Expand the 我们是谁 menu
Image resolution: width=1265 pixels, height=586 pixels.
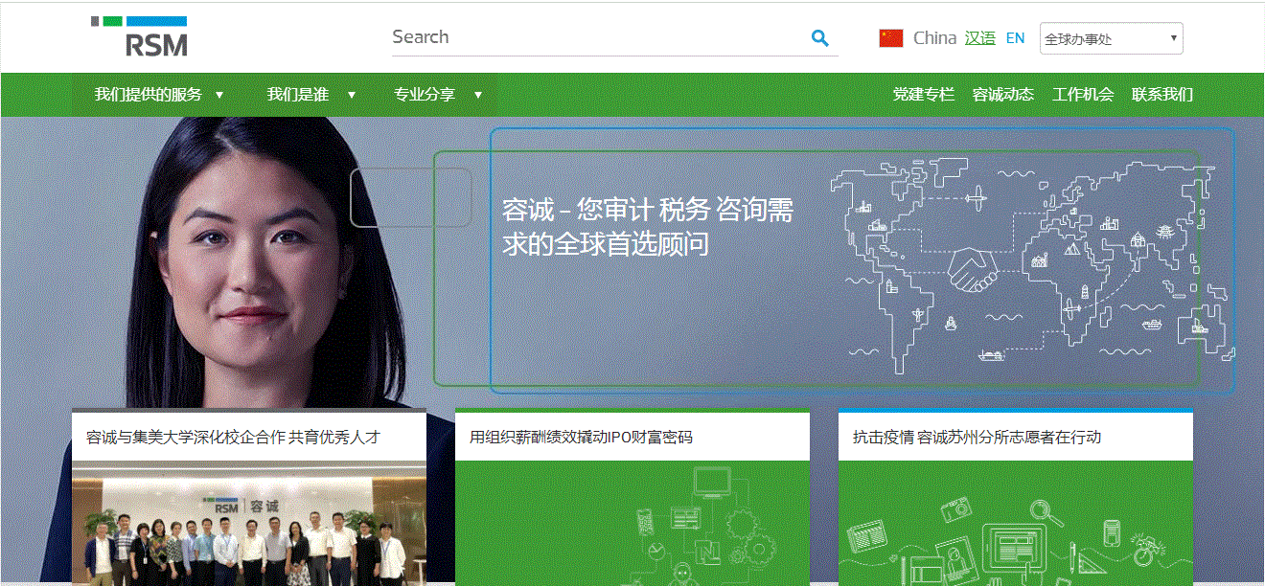coord(310,95)
